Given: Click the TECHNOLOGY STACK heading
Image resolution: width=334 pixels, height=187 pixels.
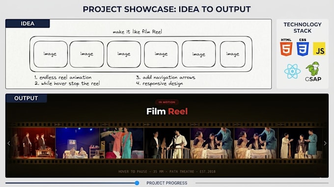Looking at the screenshot, I should coord(303,28).
